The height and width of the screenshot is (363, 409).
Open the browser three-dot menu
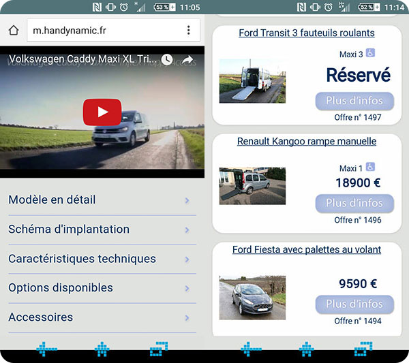pyautogui.click(x=189, y=31)
